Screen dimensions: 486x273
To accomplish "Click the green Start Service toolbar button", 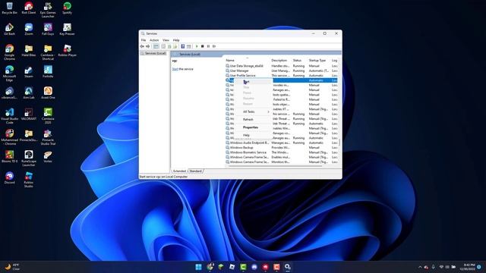I will coord(197,46).
